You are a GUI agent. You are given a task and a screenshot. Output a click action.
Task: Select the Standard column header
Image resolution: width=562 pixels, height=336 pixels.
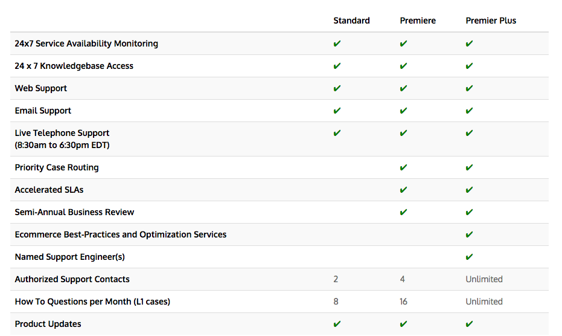pyautogui.click(x=351, y=21)
